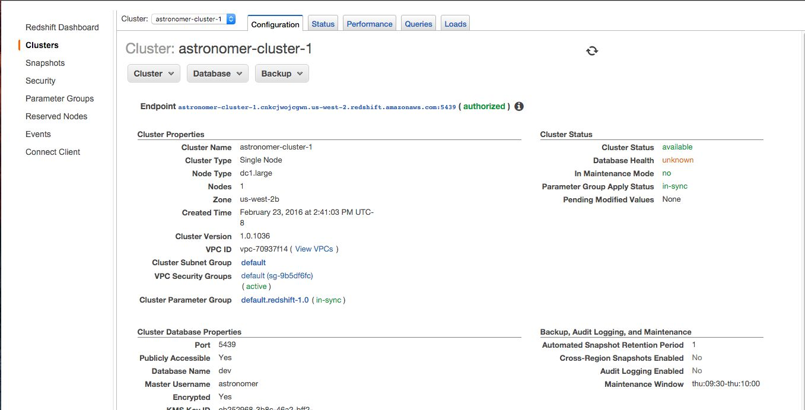This screenshot has height=410, width=805.
Task: Click the info icon next to authorized
Action: coord(519,107)
